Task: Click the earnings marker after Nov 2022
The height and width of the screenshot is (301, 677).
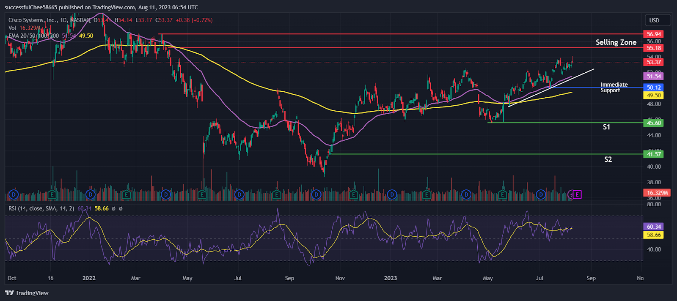Action: point(353,194)
